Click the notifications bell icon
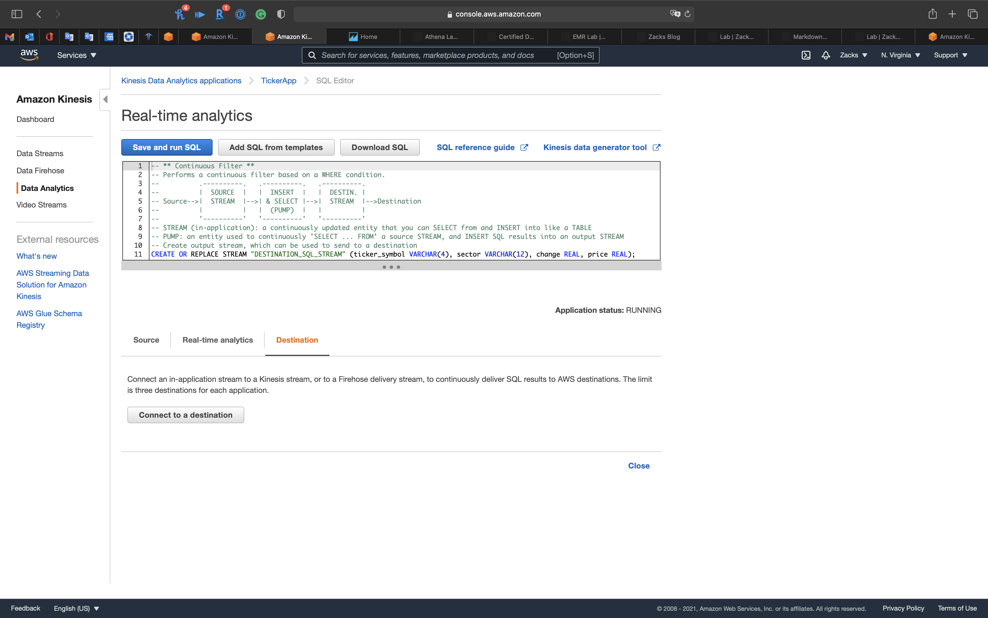This screenshot has height=618, width=988. pyautogui.click(x=826, y=55)
